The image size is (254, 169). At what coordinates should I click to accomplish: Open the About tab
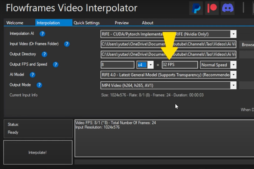coord(148,23)
